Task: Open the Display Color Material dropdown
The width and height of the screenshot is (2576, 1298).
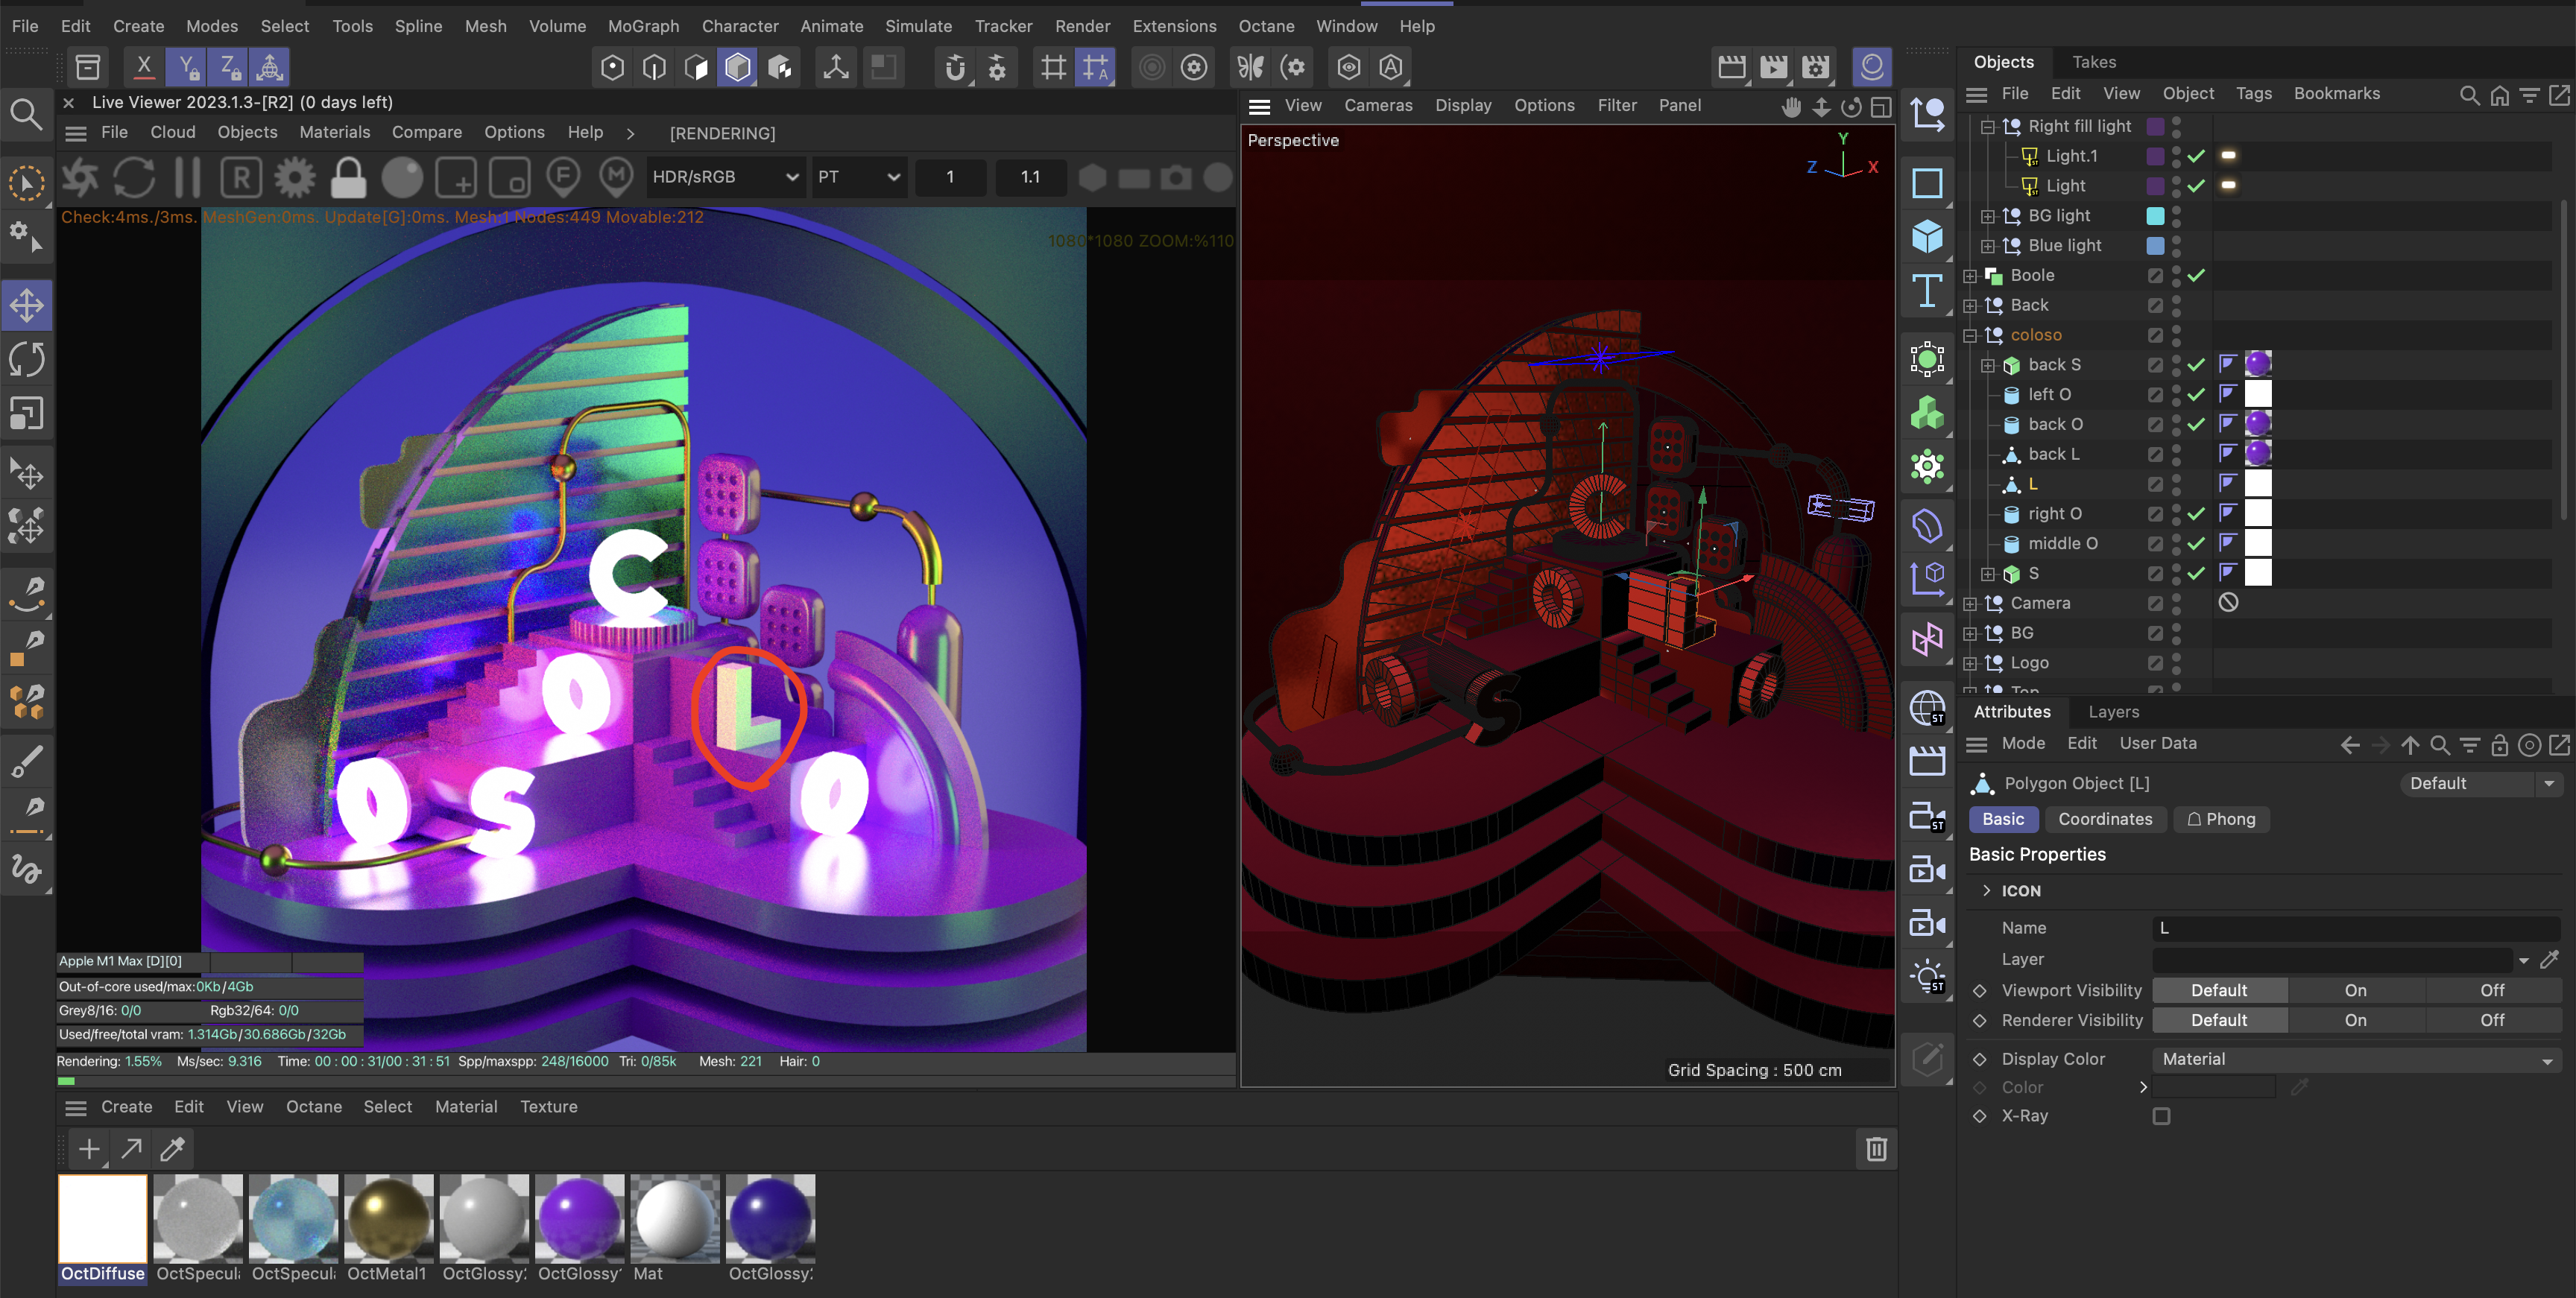Action: 2355,1059
